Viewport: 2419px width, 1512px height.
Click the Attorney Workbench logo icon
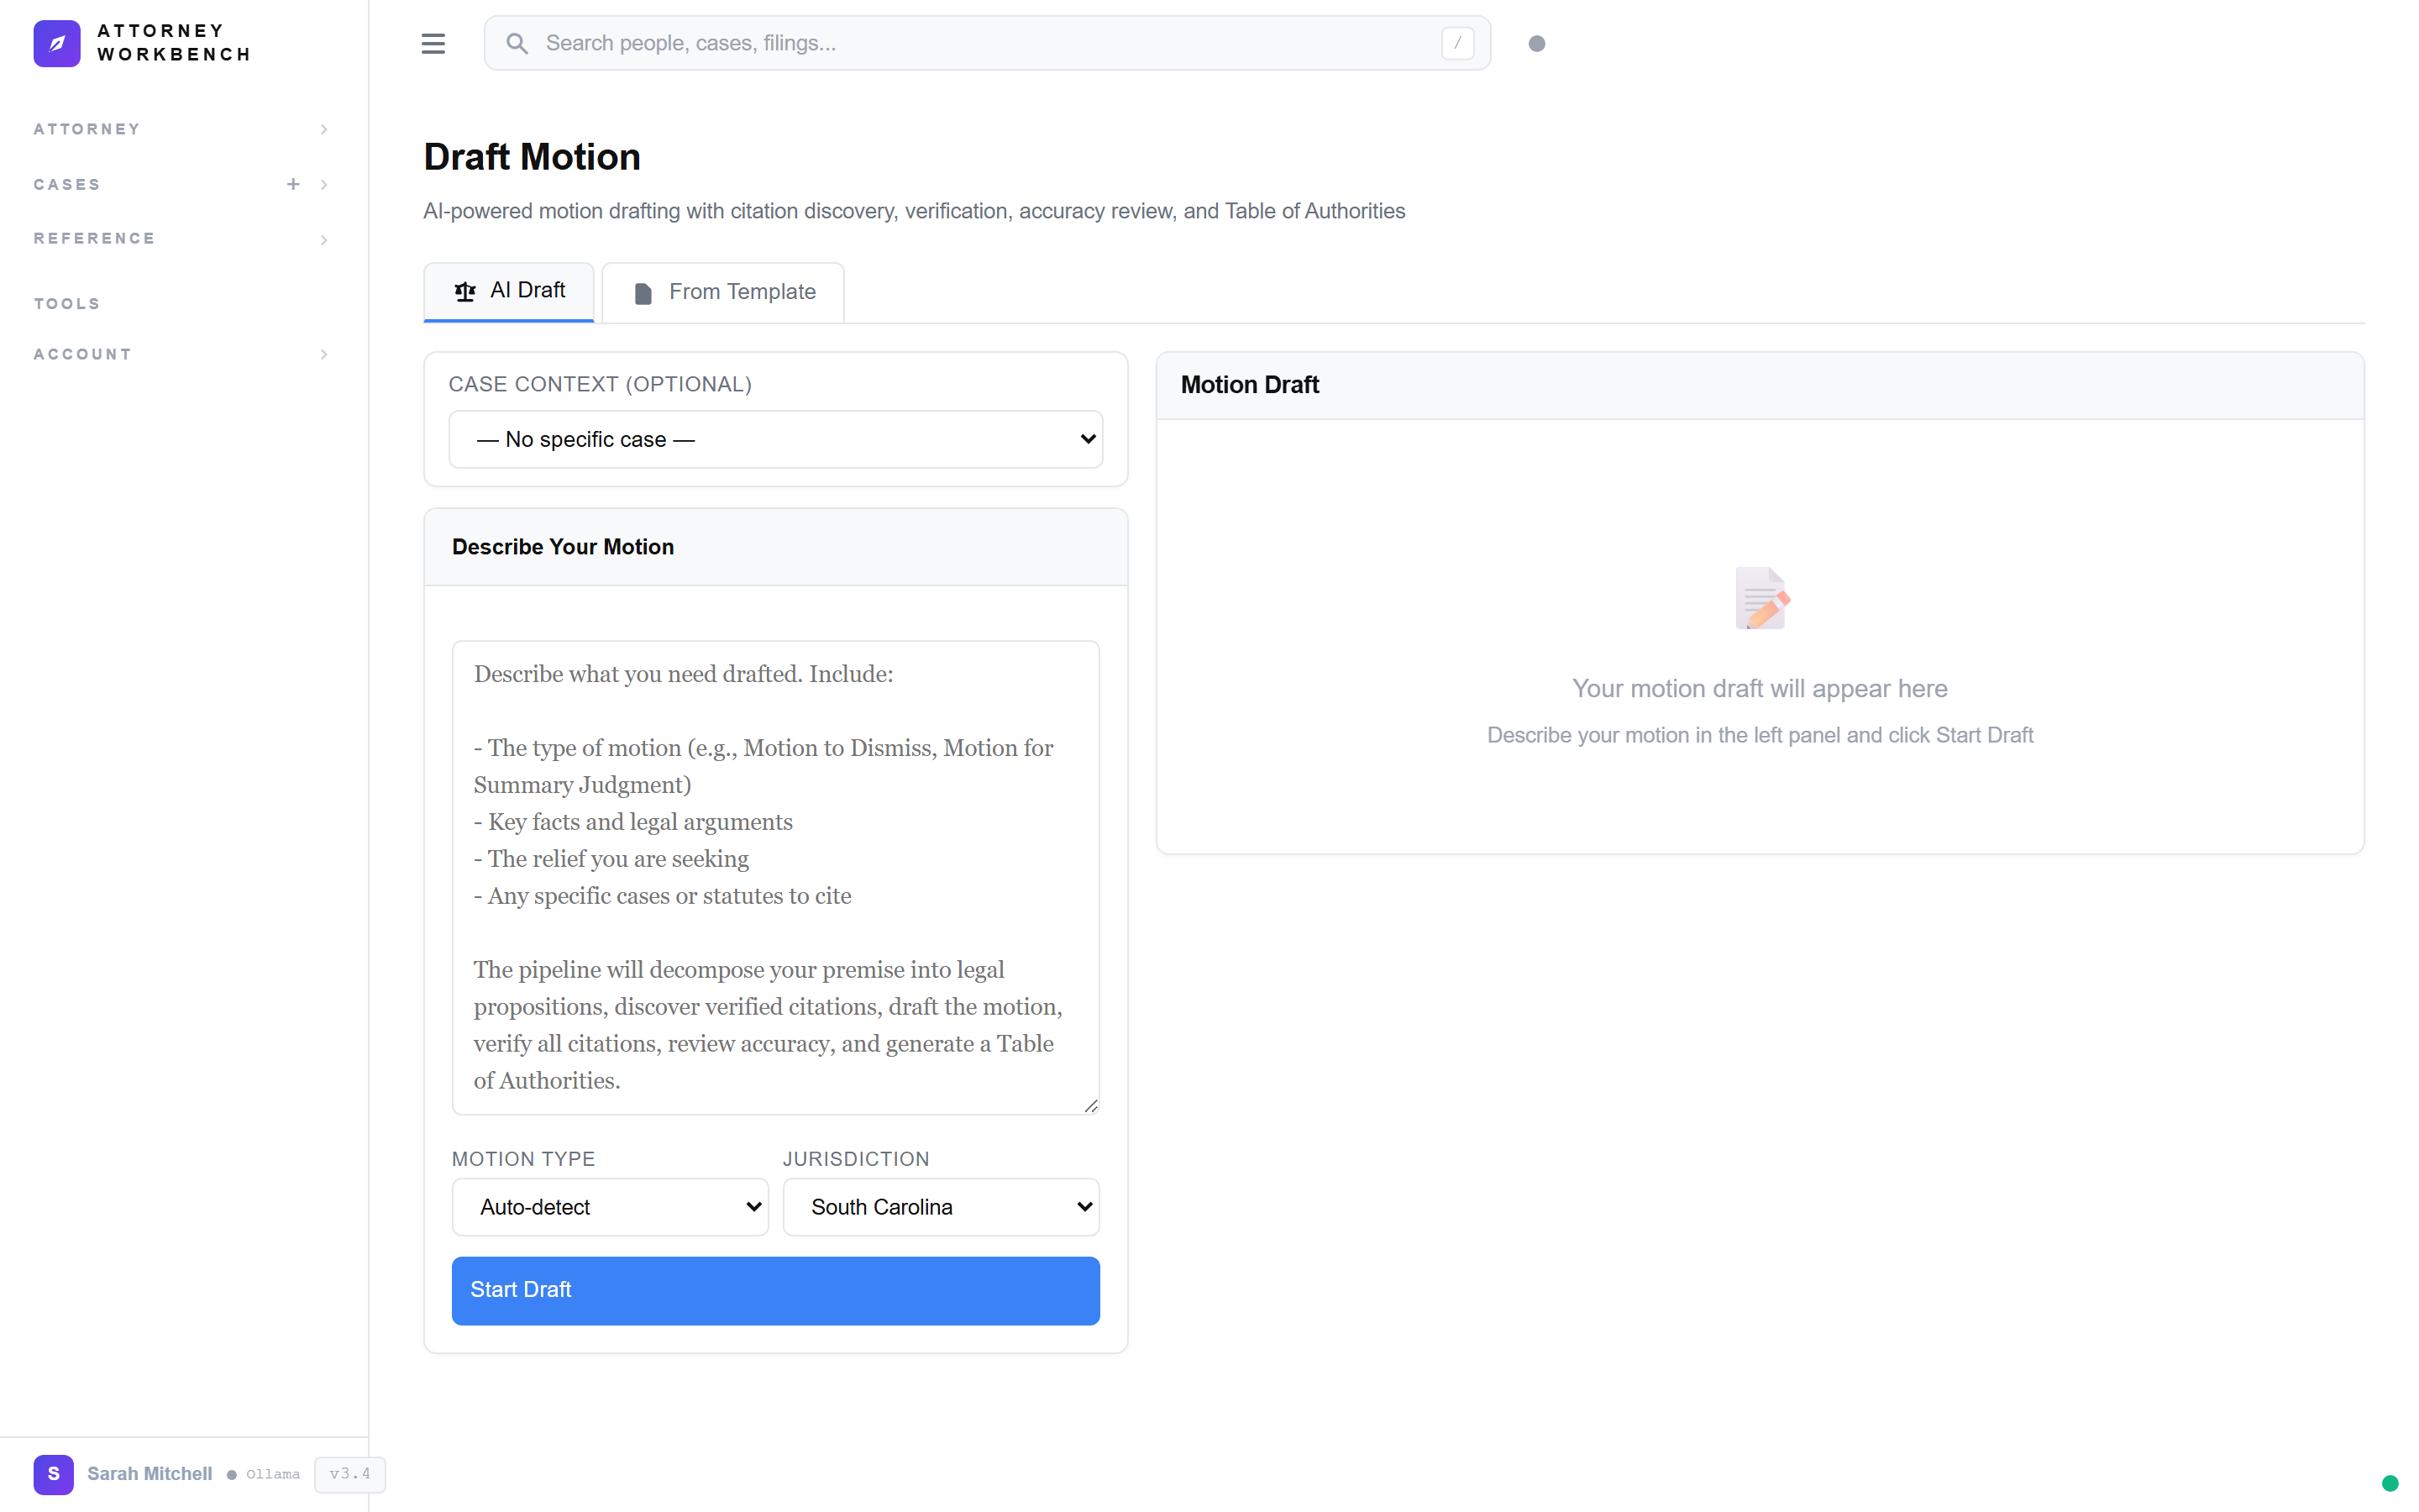(x=57, y=43)
